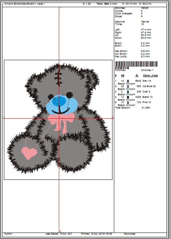This screenshot has height=239, width=171.
Task: Click the N# column header
Action: (122, 76)
